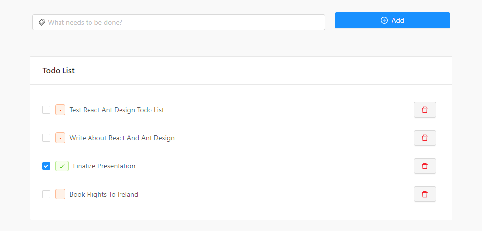Click the green checkmark tag on Finalize Presentation
This screenshot has width=482, height=231.
coord(61,166)
